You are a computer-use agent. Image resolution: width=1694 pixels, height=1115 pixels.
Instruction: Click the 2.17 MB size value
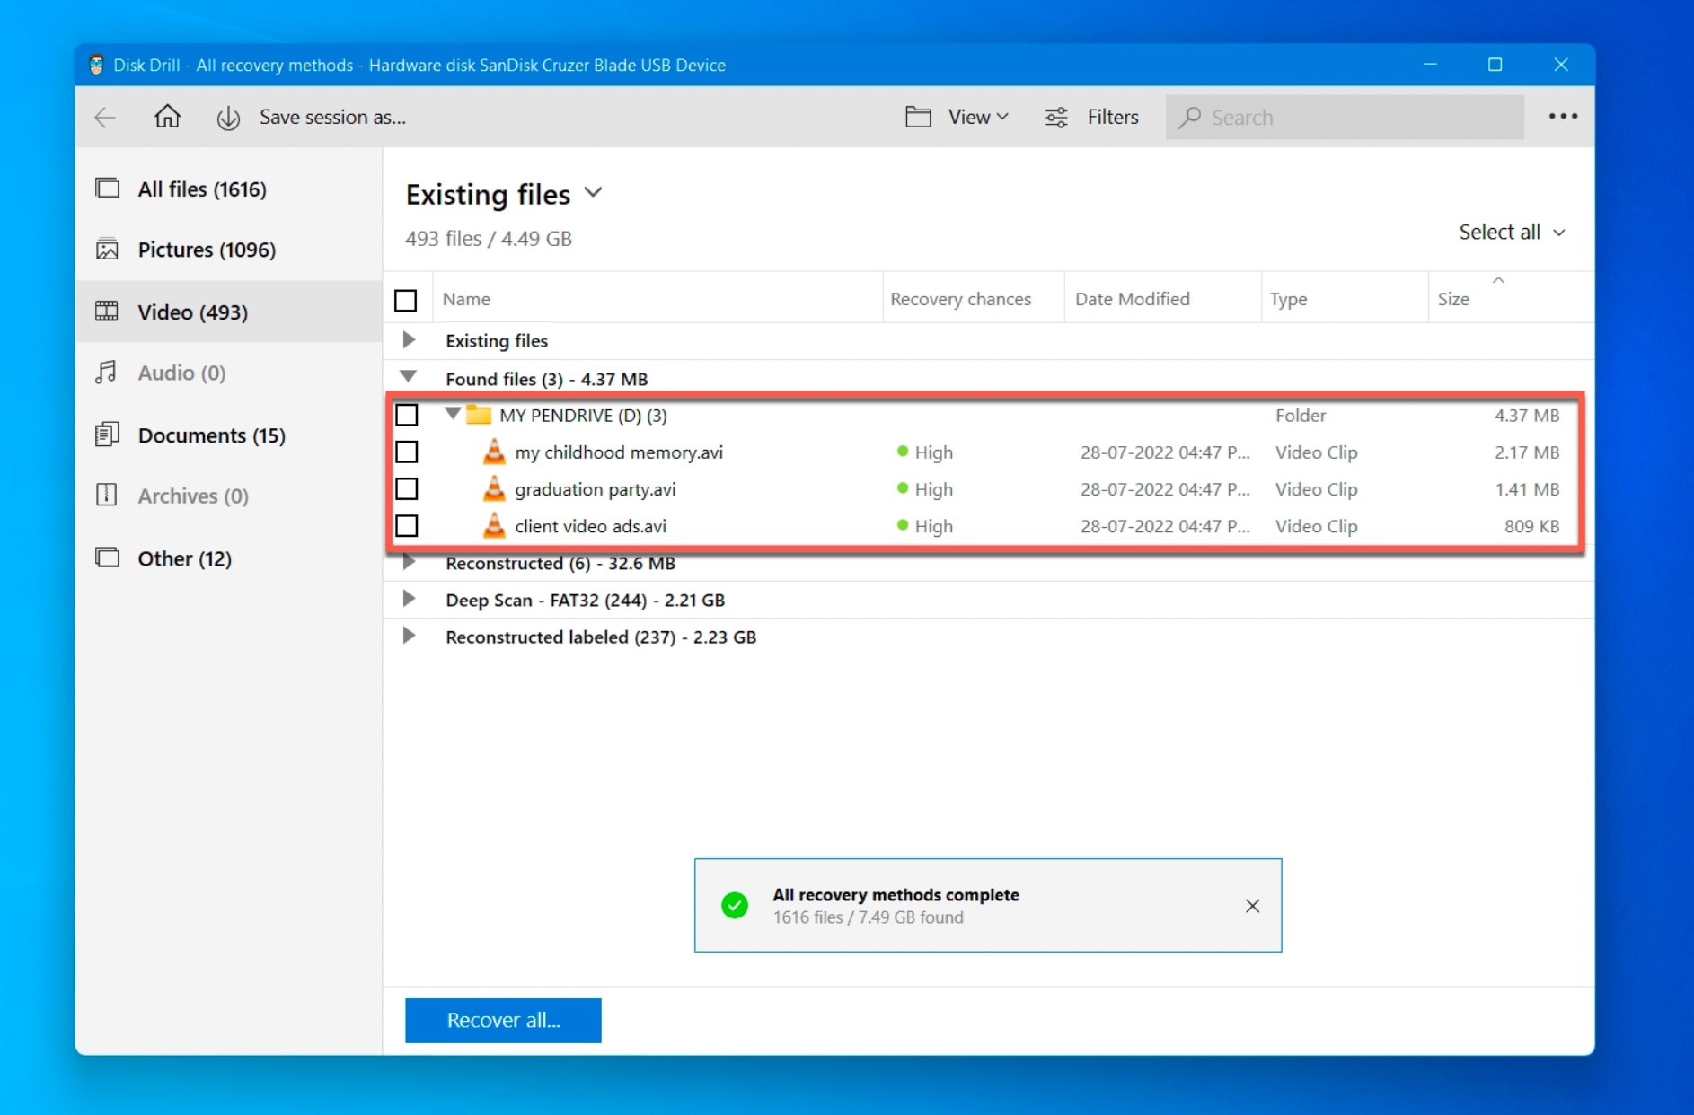pyautogui.click(x=1526, y=452)
